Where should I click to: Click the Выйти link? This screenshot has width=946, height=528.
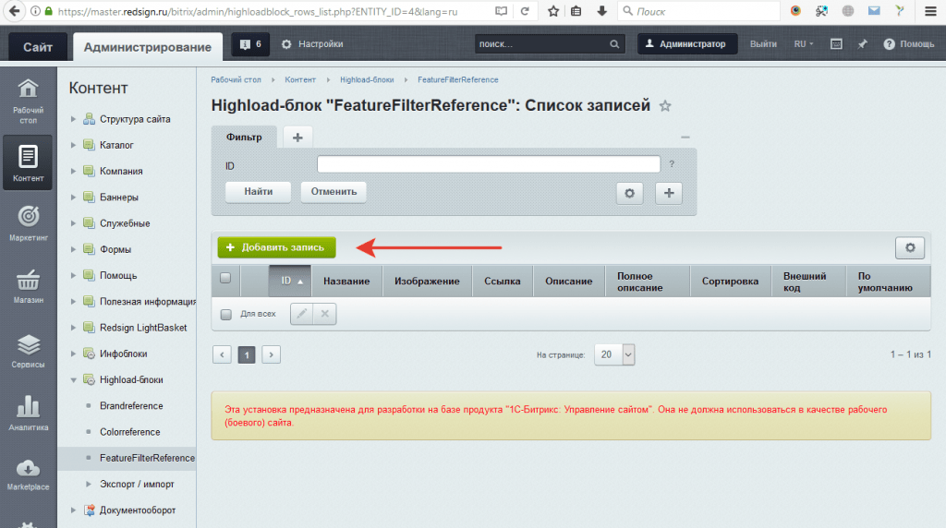(763, 44)
